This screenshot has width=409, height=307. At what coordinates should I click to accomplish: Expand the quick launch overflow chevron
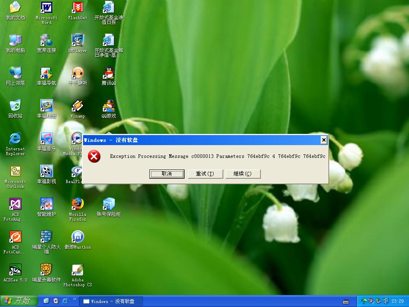pyautogui.click(x=74, y=299)
